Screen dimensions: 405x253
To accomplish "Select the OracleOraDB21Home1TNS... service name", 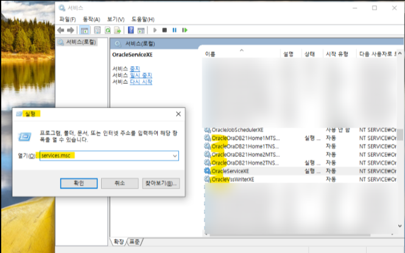I will 245,146.
